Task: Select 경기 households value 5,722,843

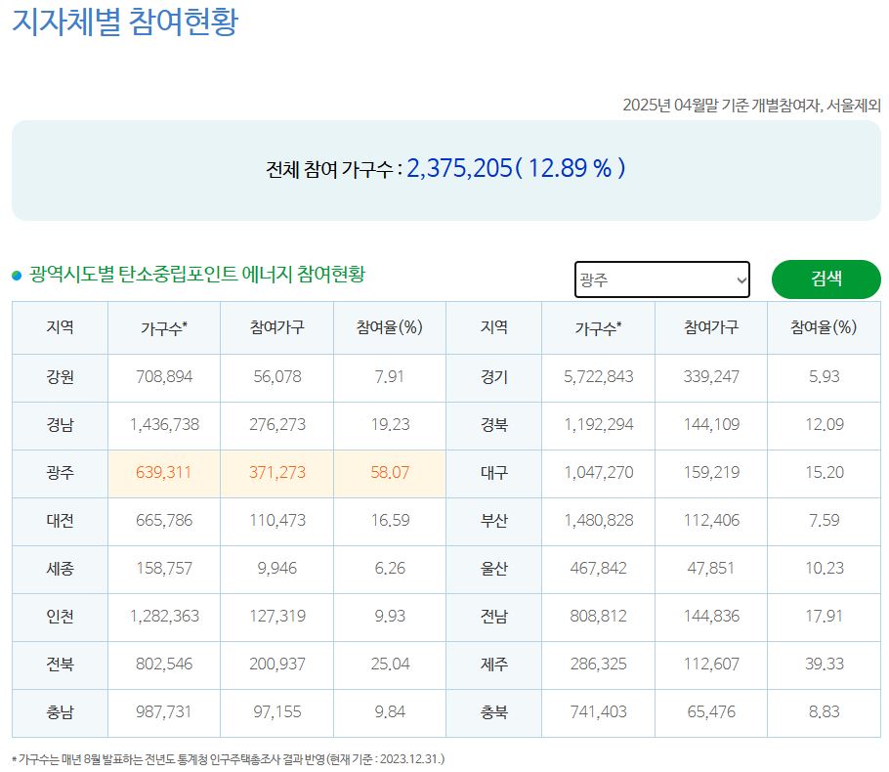Action: (598, 377)
